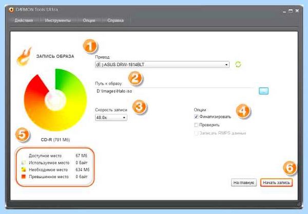
Task: Click the red Превышенное место legend swatch
Action: [x=24, y=177]
